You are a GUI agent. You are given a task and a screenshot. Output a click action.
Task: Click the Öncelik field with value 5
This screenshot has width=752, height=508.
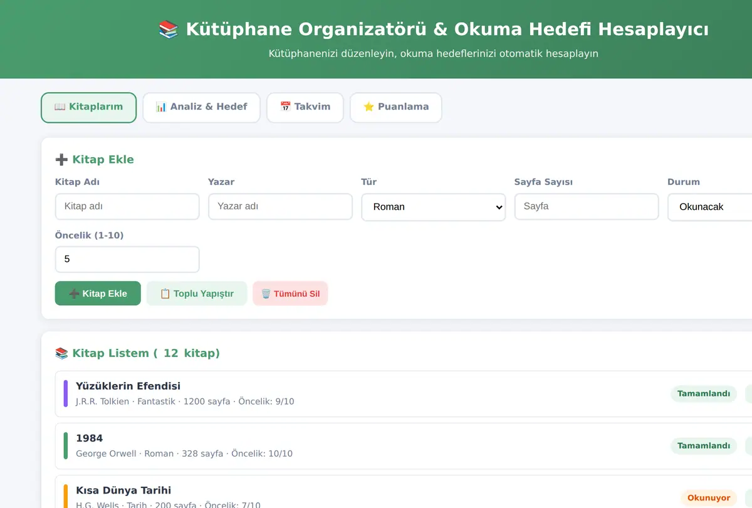click(x=127, y=259)
